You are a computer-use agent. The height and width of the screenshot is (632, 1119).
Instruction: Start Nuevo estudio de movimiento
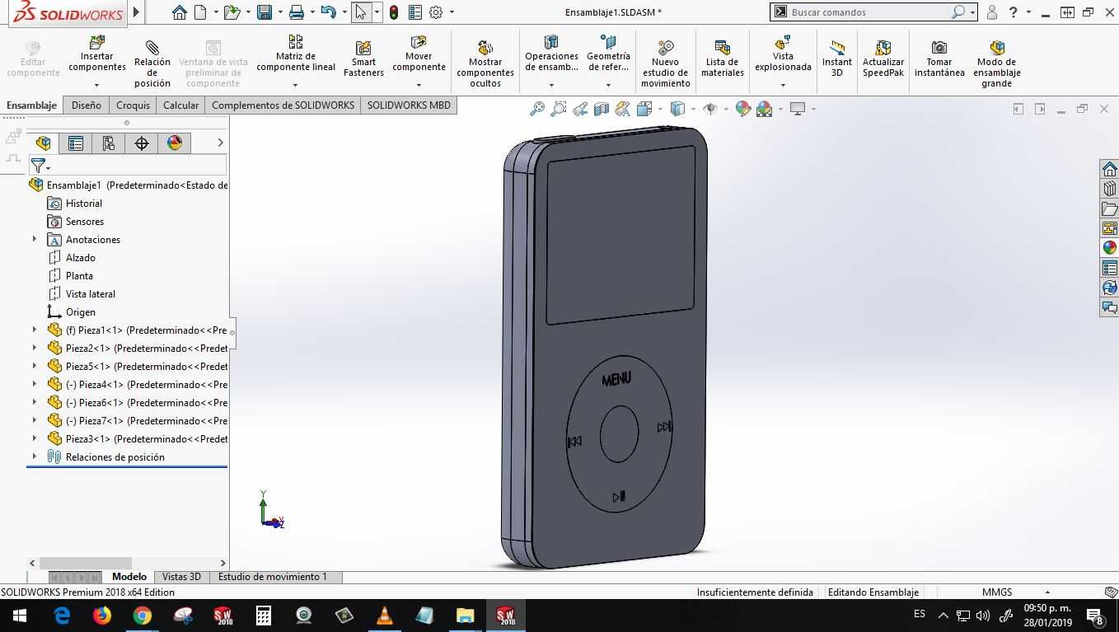tap(665, 64)
